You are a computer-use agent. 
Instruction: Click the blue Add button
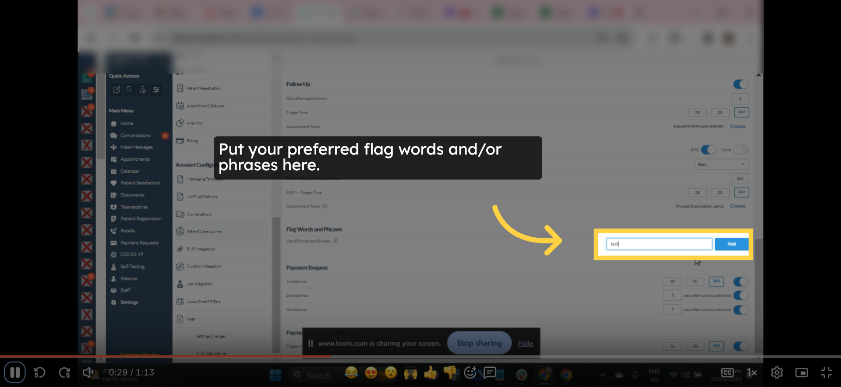tap(731, 244)
